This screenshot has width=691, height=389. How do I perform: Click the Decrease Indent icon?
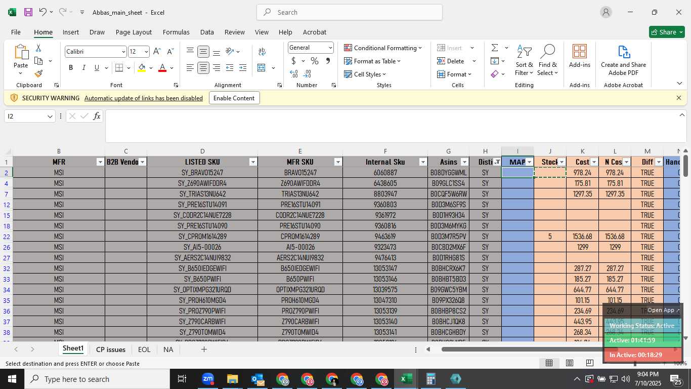(230, 68)
